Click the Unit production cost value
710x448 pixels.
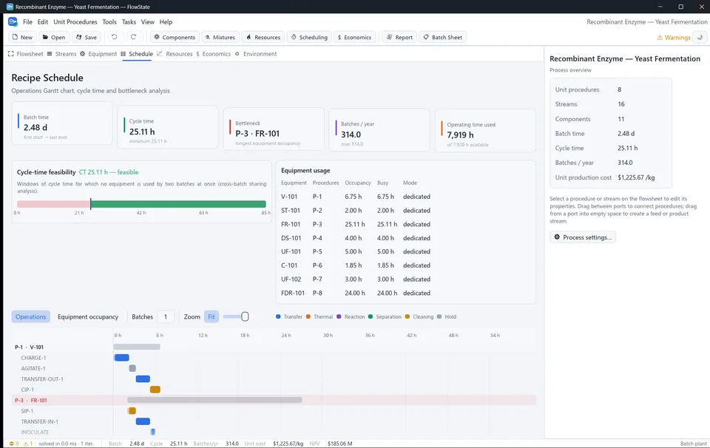[x=636, y=177]
